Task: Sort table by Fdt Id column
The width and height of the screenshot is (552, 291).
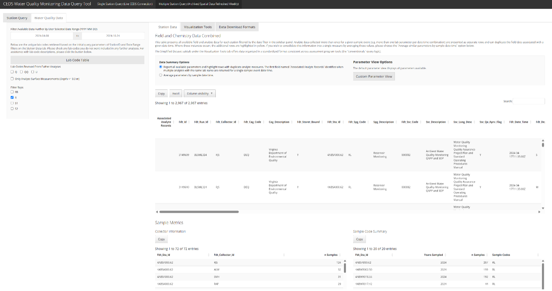Action: click(183, 122)
